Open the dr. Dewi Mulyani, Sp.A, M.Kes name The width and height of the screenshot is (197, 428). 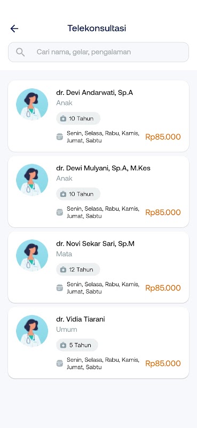[x=103, y=168]
